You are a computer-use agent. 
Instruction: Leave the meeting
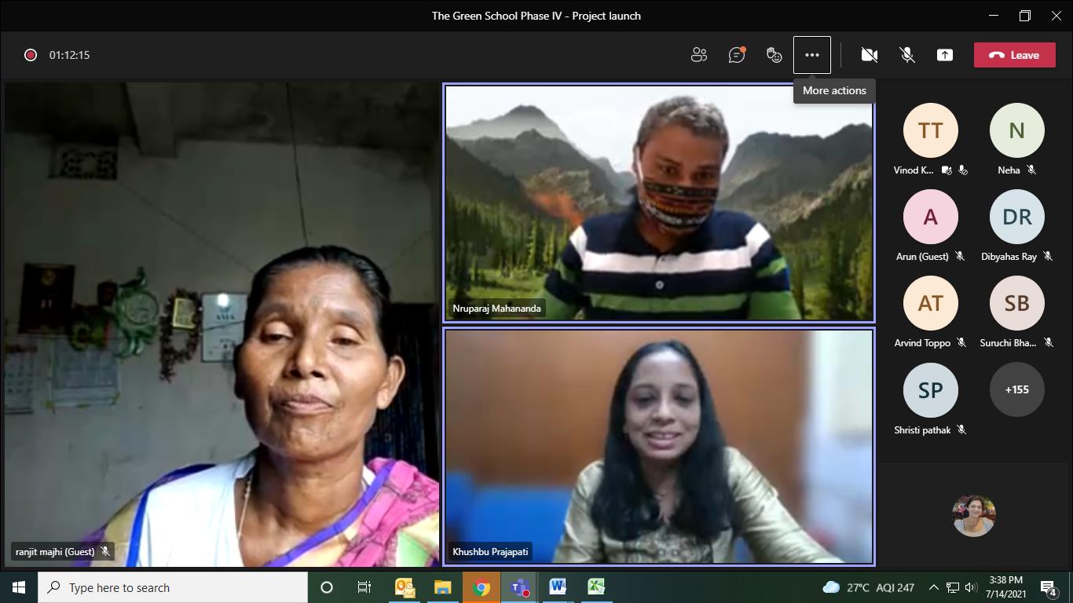tap(1014, 55)
